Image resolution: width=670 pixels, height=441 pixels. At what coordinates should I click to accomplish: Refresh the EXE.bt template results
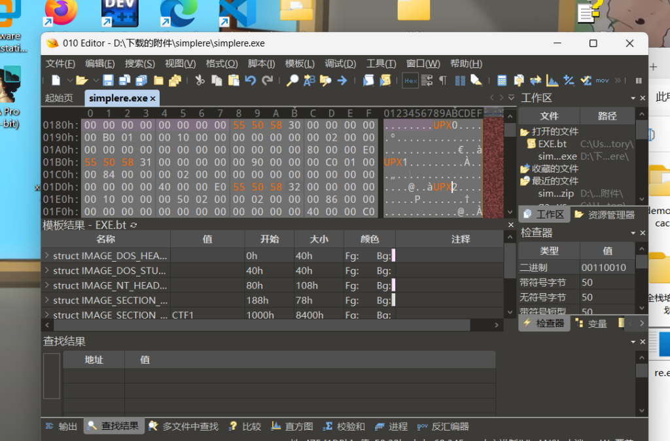tap(133, 225)
